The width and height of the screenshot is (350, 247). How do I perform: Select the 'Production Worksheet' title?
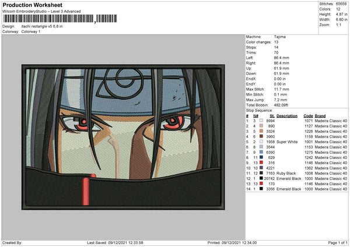point(32,5)
